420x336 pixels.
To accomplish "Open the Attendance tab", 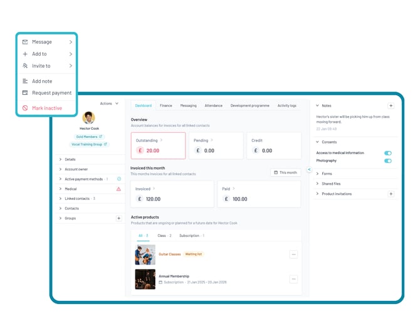I will click(x=213, y=106).
